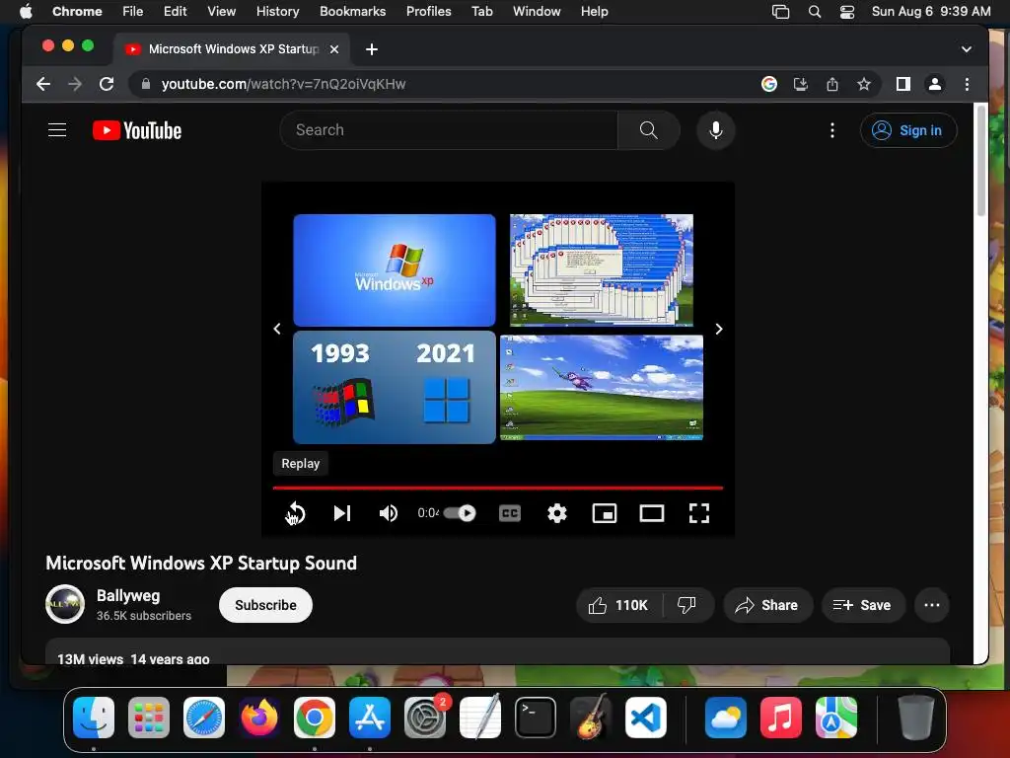Open more actions ellipsis below video

(x=932, y=605)
